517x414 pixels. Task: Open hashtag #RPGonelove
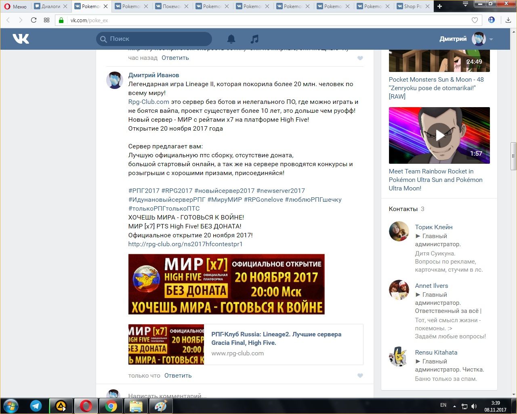(264, 200)
